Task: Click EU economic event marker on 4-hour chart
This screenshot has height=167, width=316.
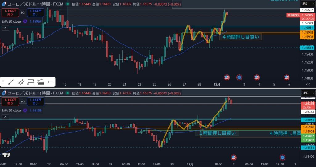Action: [239, 77]
